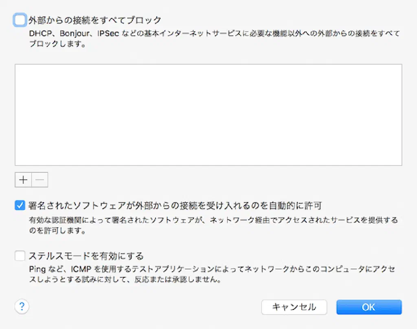The width and height of the screenshot is (417, 329).
Task: Click inside the empty application list box
Action: point(208,115)
